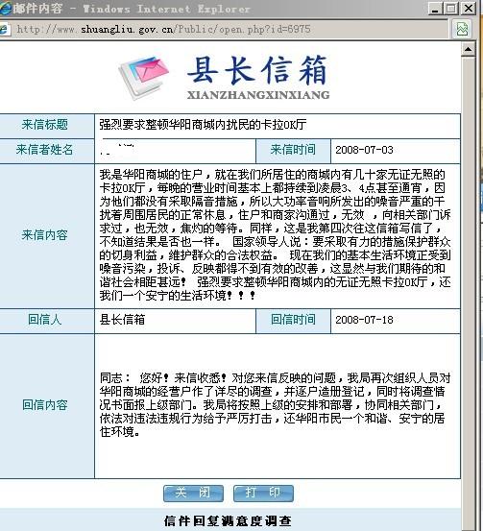
Task: Click the 来信时间 date 2008-07-03
Action: tap(364, 150)
